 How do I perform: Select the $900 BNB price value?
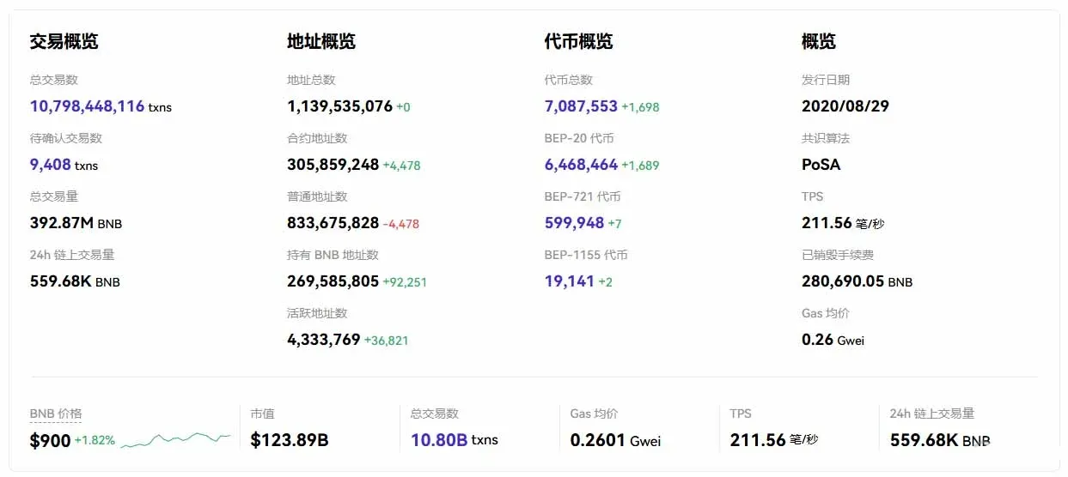pyautogui.click(x=50, y=440)
